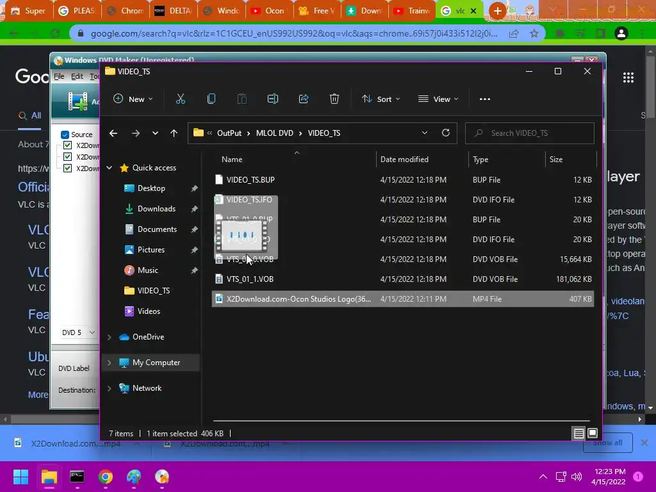Expand the OneDrive tree node

tap(109, 337)
